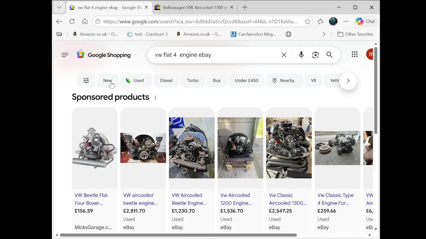This screenshot has width=426, height=239.
Task: Open the Google apps grid
Action: tap(355, 54)
